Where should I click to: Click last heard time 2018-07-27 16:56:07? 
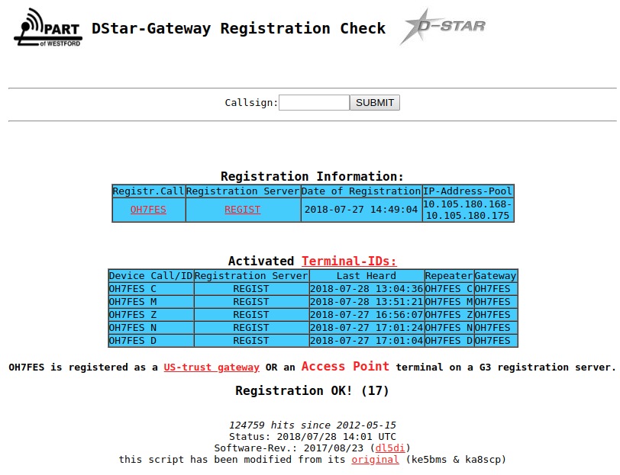click(367, 315)
